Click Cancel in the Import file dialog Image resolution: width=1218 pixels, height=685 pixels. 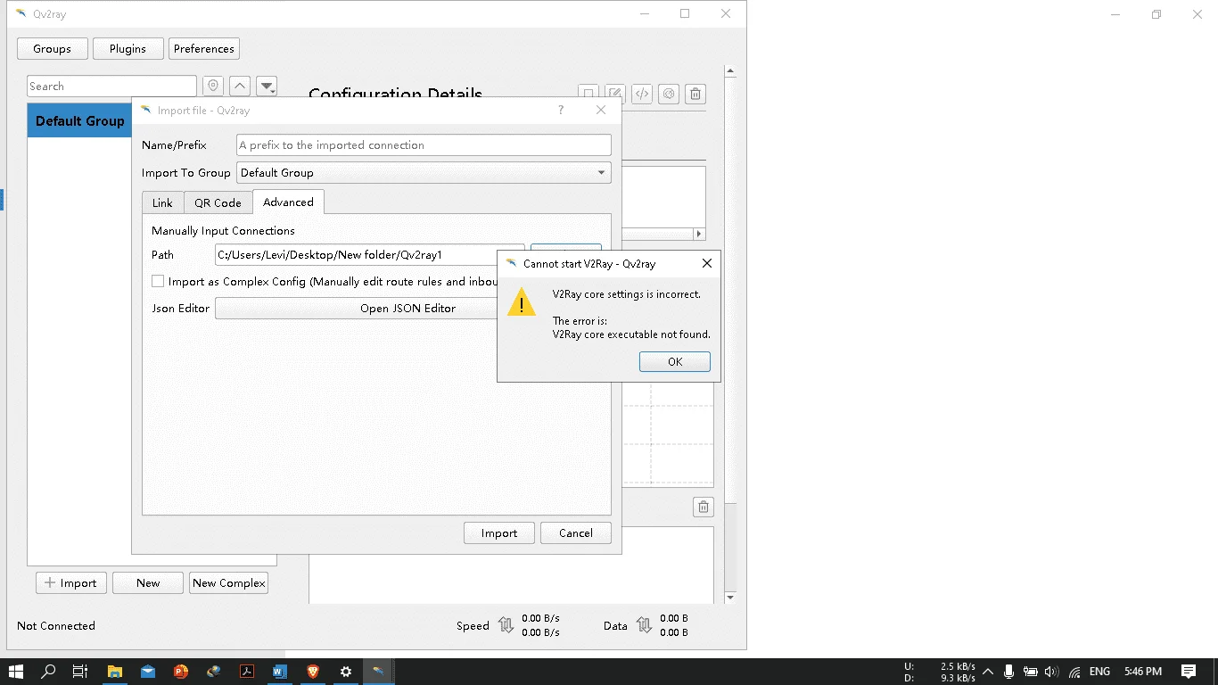[x=576, y=532]
